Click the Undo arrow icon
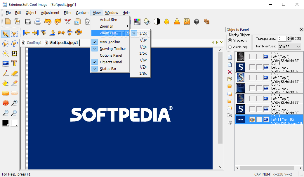The height and width of the screenshot is (177, 304). pos(48,22)
